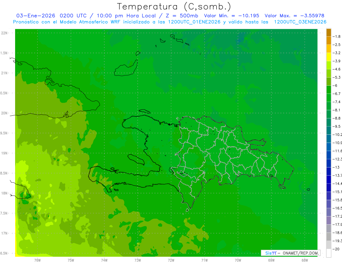This screenshot has width=342, height=264.
Task: Pick the dark orange swatch above -1.8
Action: click(329, 32)
